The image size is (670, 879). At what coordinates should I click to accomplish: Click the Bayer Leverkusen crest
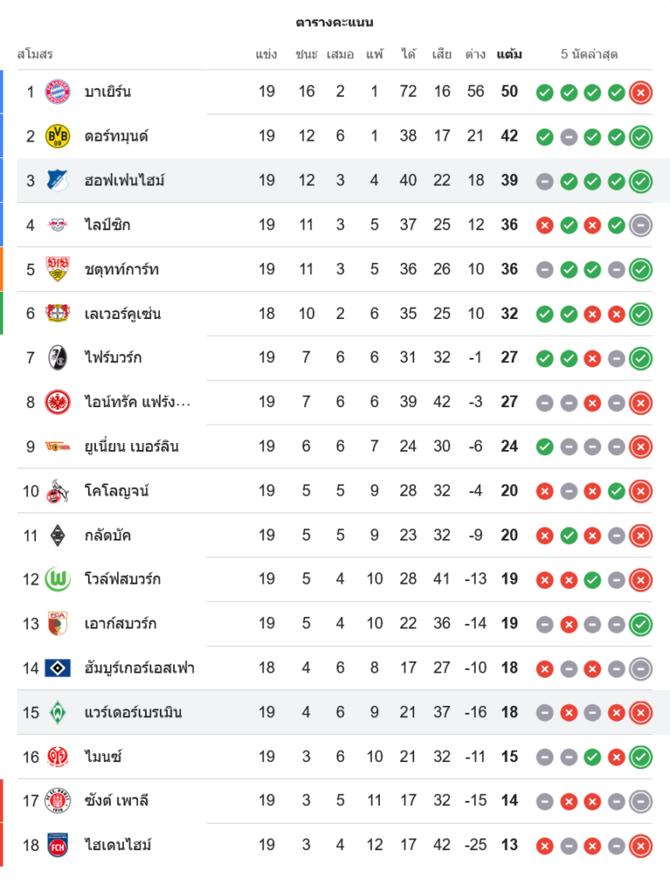57,314
